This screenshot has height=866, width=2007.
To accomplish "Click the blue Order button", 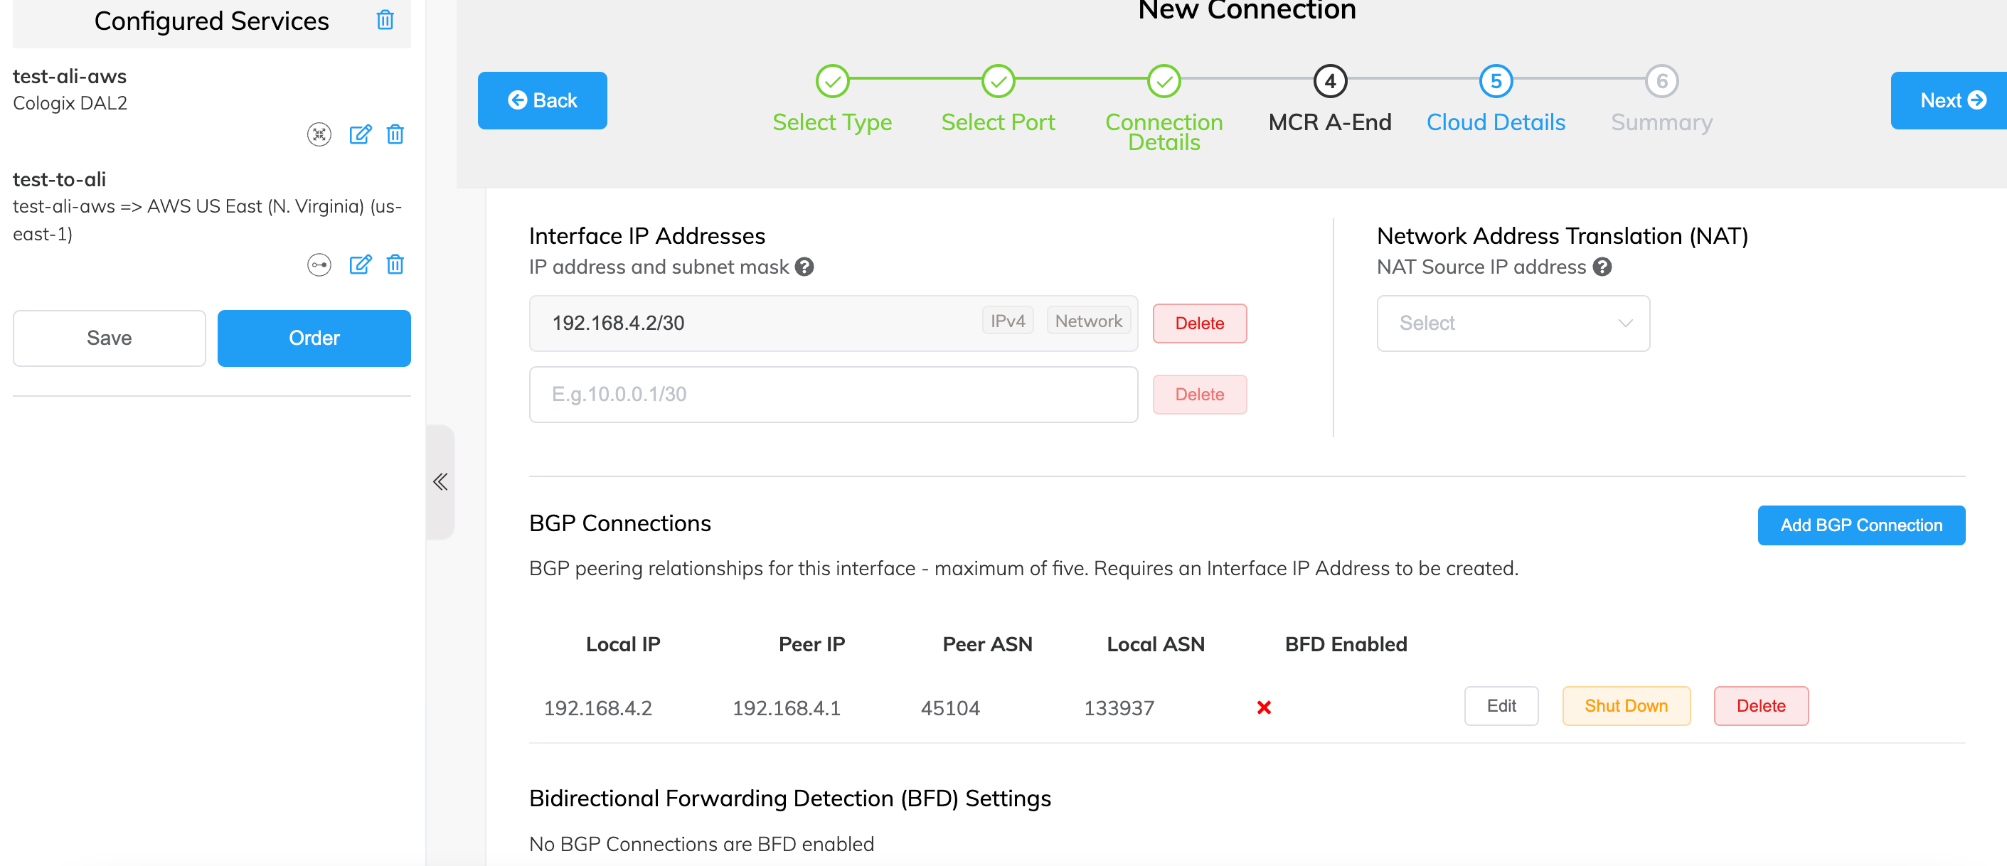I will (314, 338).
